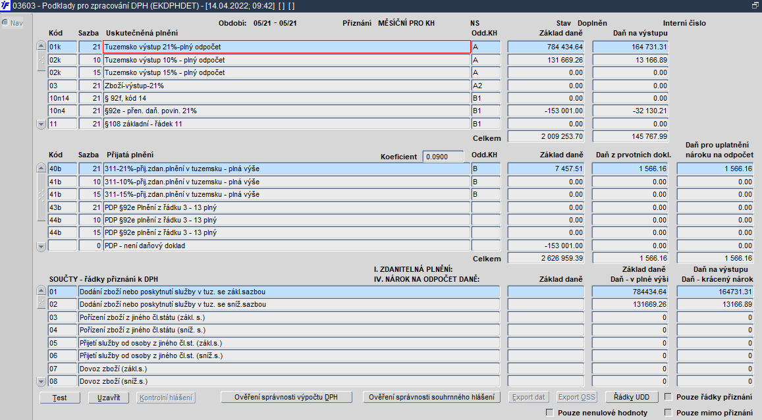The width and height of the screenshot is (762, 420).
Task: Select row Dodání zboží se sníž.sazbou
Action: [x=288, y=305]
